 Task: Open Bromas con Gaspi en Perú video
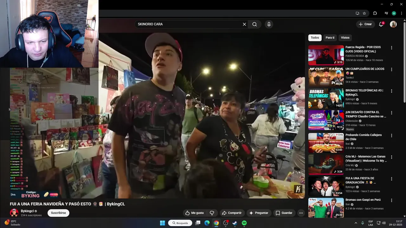[x=363, y=200]
